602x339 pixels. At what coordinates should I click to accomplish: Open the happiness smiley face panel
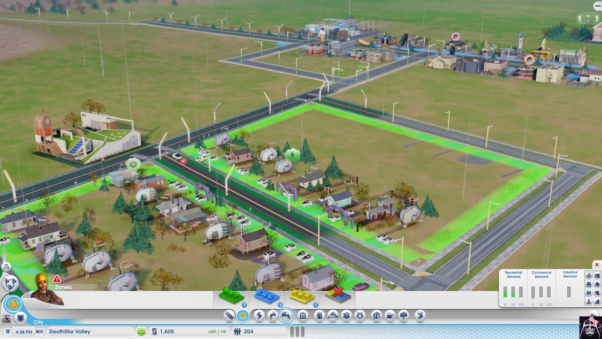(141, 331)
